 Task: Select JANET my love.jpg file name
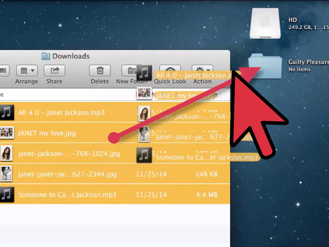tap(47, 133)
